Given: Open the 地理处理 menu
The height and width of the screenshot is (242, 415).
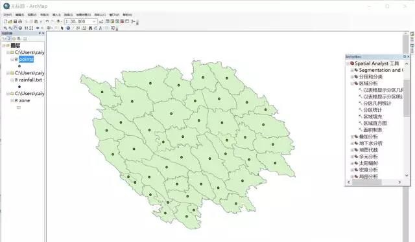Looking at the screenshot, I should pyautogui.click(x=84, y=15).
